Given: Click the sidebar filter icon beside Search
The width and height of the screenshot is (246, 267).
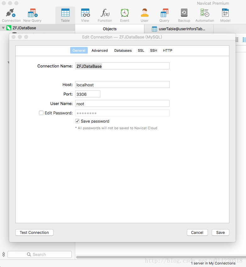Looking at the screenshot, I should point(3,254).
